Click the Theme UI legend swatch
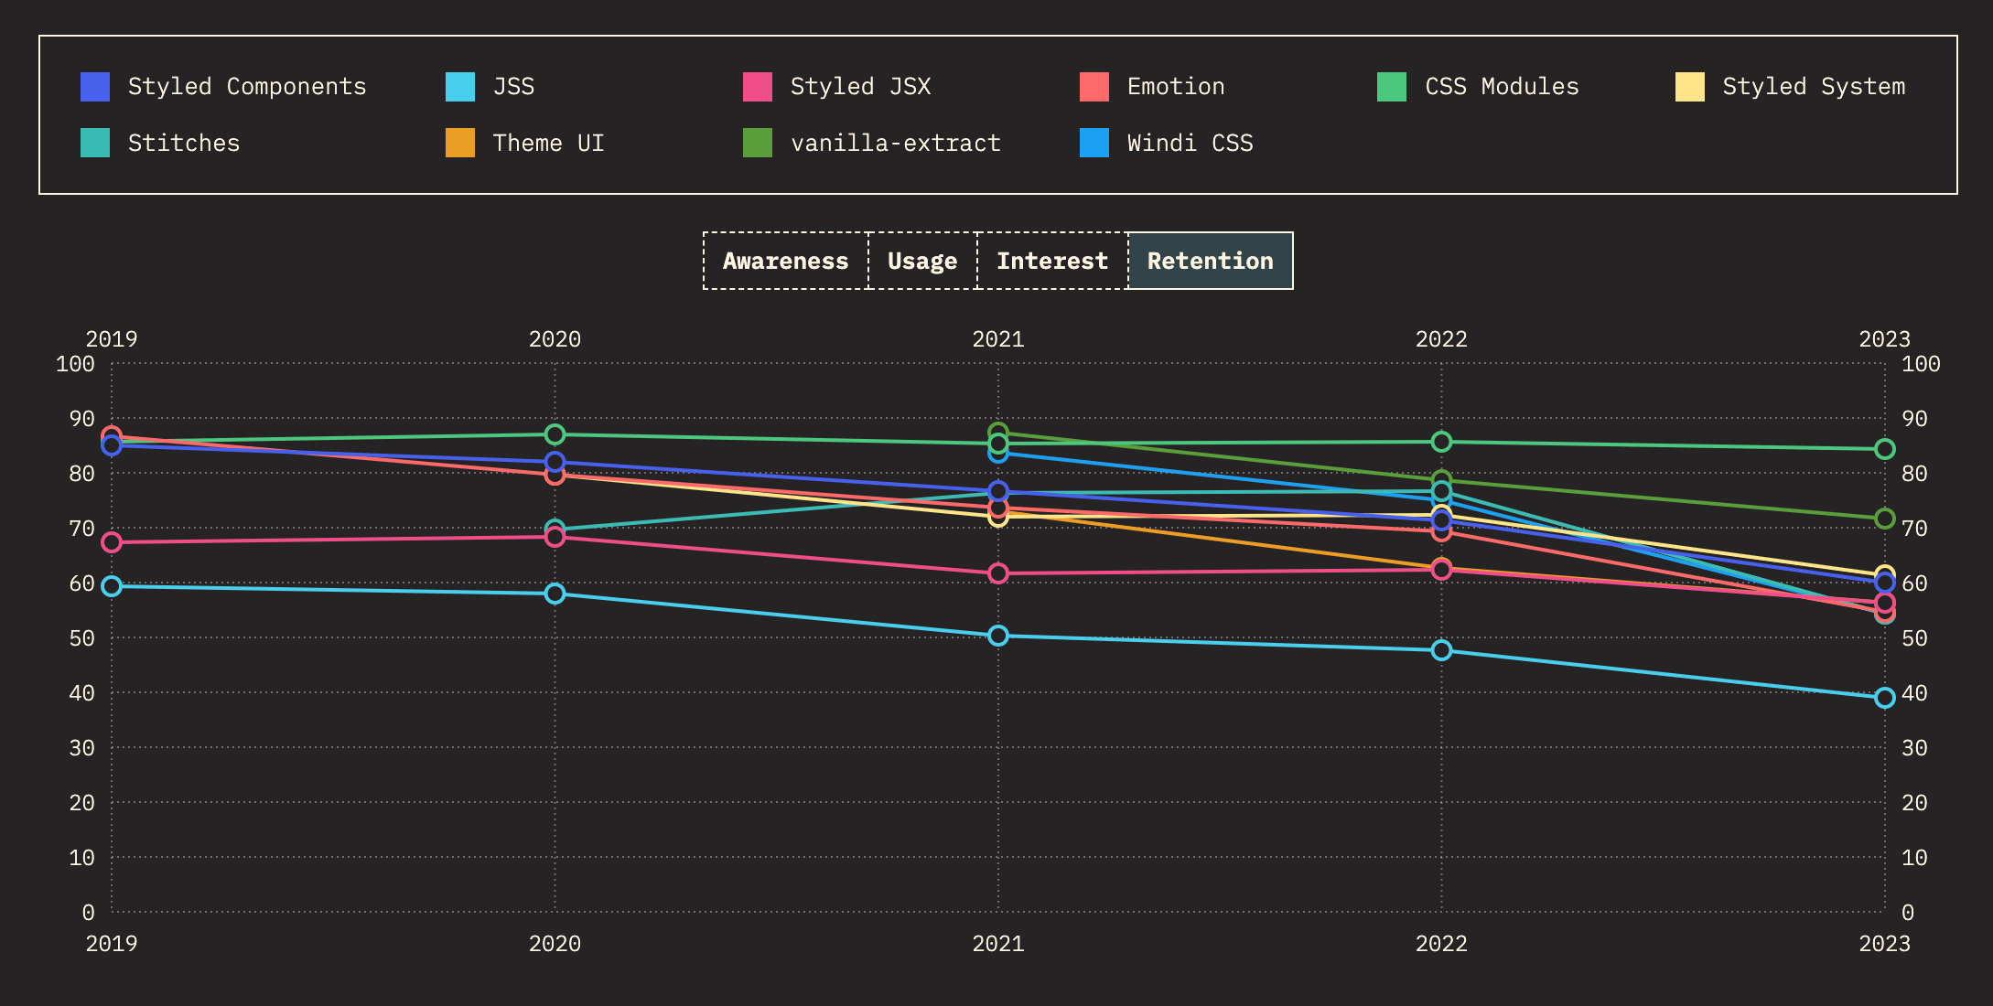Screen dimensions: 1993x1006 (x=460, y=143)
